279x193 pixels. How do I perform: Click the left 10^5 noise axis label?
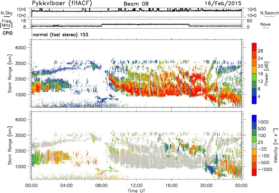pyautogui.click(x=21, y=9)
